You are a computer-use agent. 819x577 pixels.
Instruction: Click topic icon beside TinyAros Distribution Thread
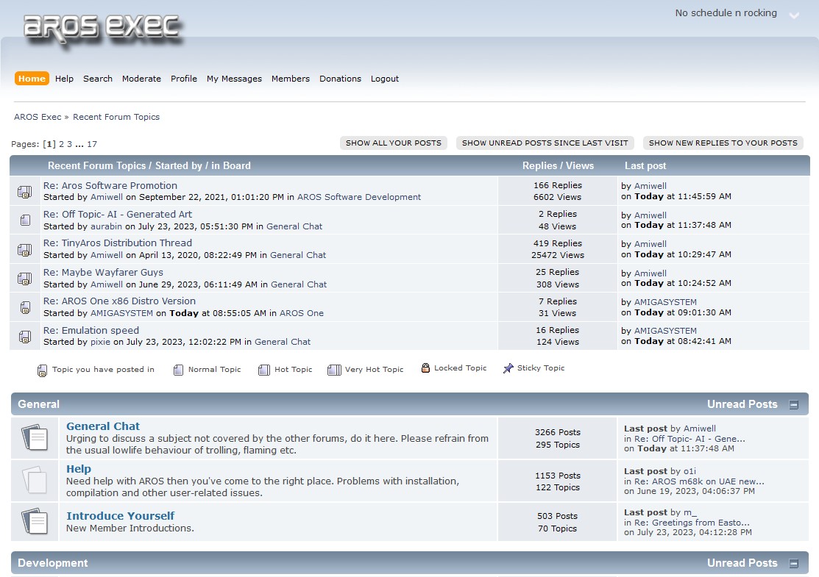pyautogui.click(x=24, y=249)
